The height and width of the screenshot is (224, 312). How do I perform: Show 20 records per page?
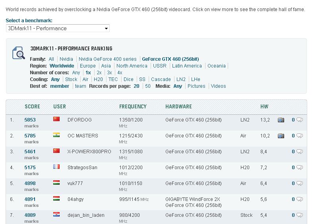click(x=136, y=86)
